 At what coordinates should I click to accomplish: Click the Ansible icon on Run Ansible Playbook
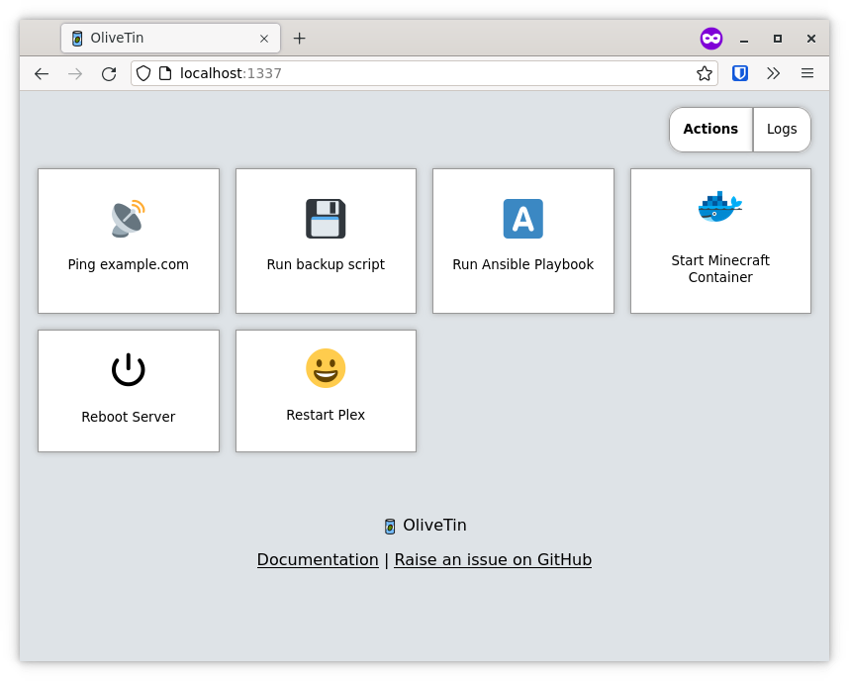[x=522, y=219]
